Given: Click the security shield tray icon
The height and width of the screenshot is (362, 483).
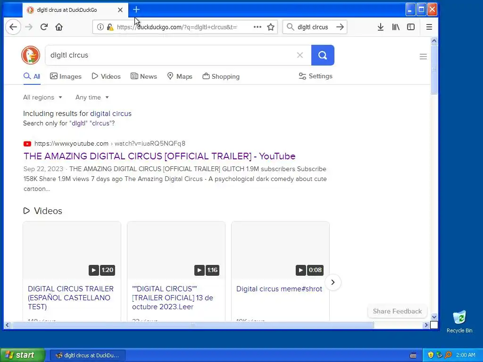Looking at the screenshot, I should (x=431, y=355).
